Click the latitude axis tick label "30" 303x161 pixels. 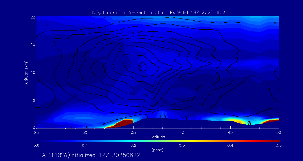tap(85, 132)
